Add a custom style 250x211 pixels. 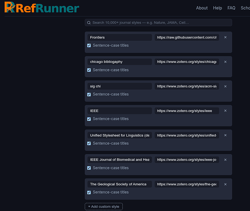coord(104,206)
